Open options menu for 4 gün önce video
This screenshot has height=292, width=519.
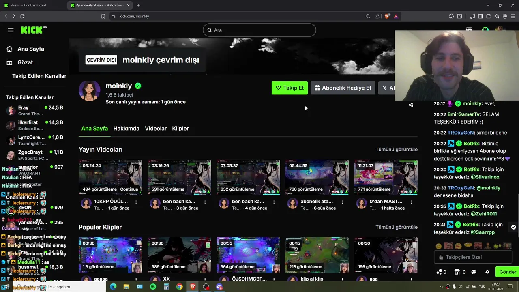pos(274,202)
